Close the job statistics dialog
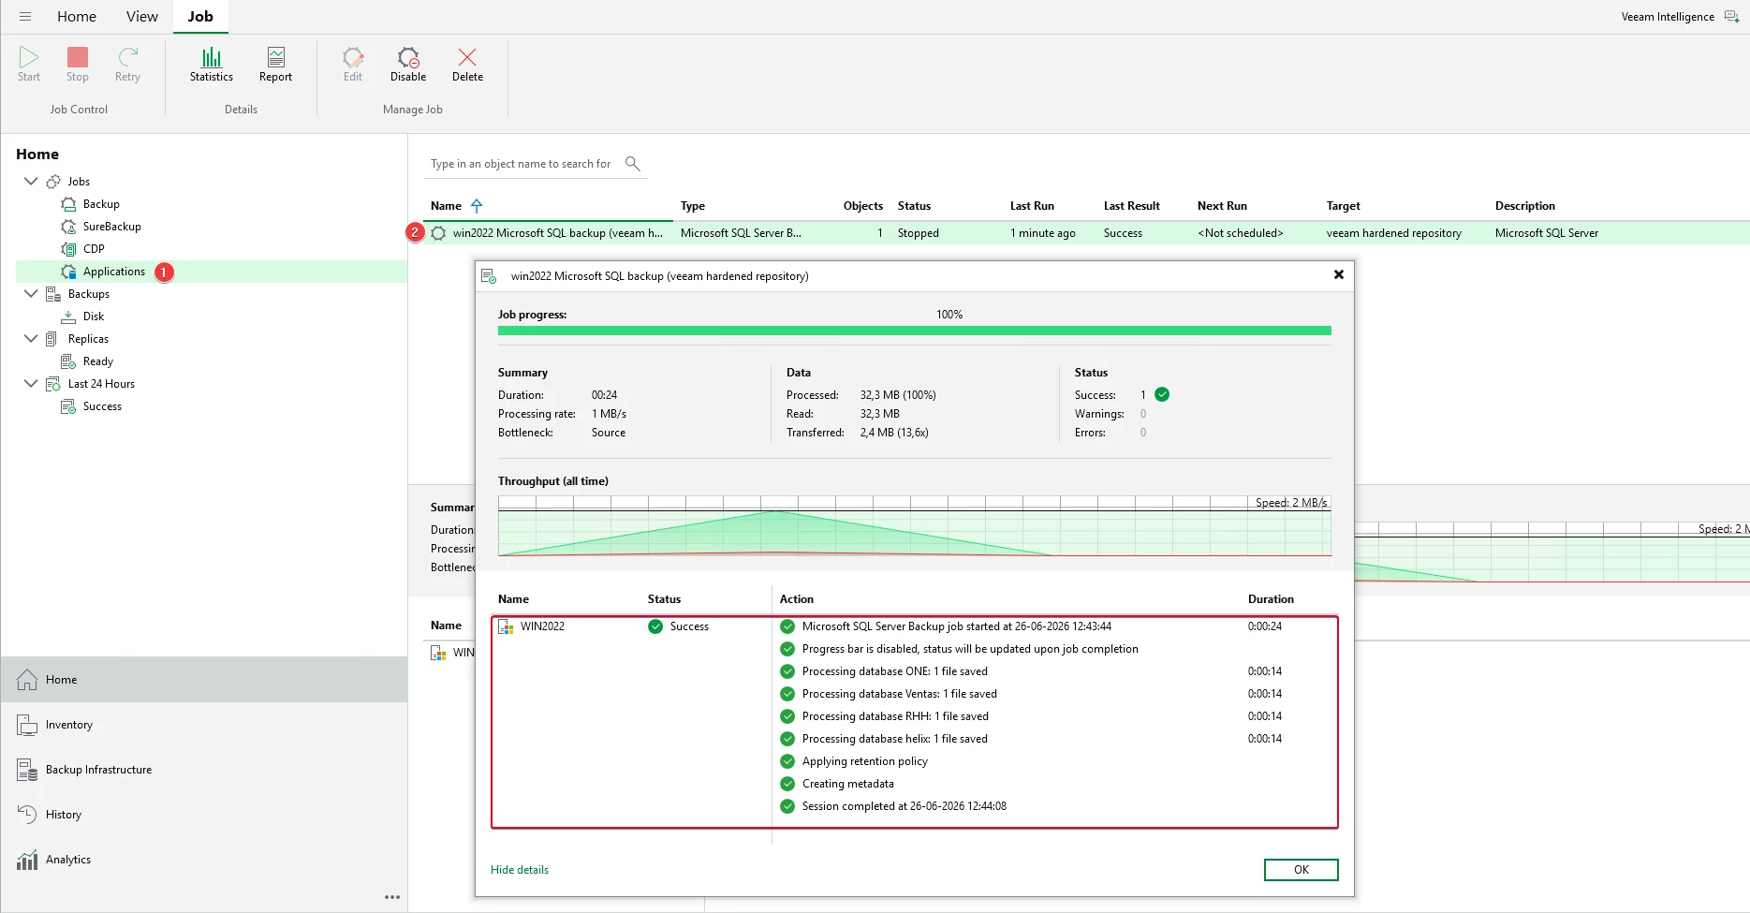The height and width of the screenshot is (913, 1750). [x=1339, y=274]
